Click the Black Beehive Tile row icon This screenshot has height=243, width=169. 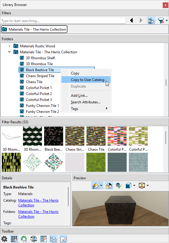tap(22, 70)
